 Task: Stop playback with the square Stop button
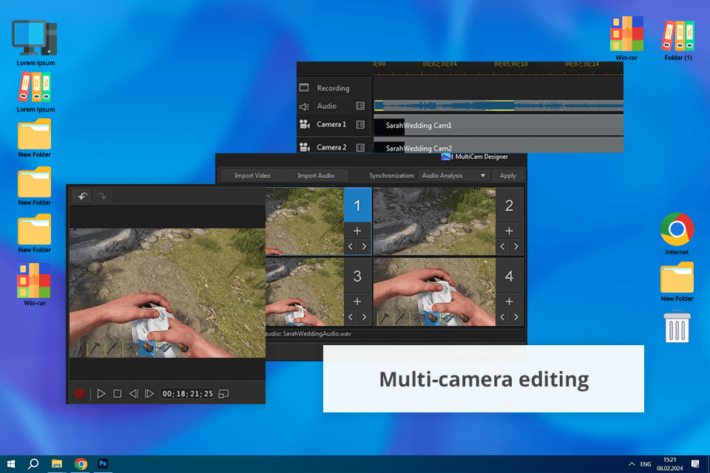point(118,394)
